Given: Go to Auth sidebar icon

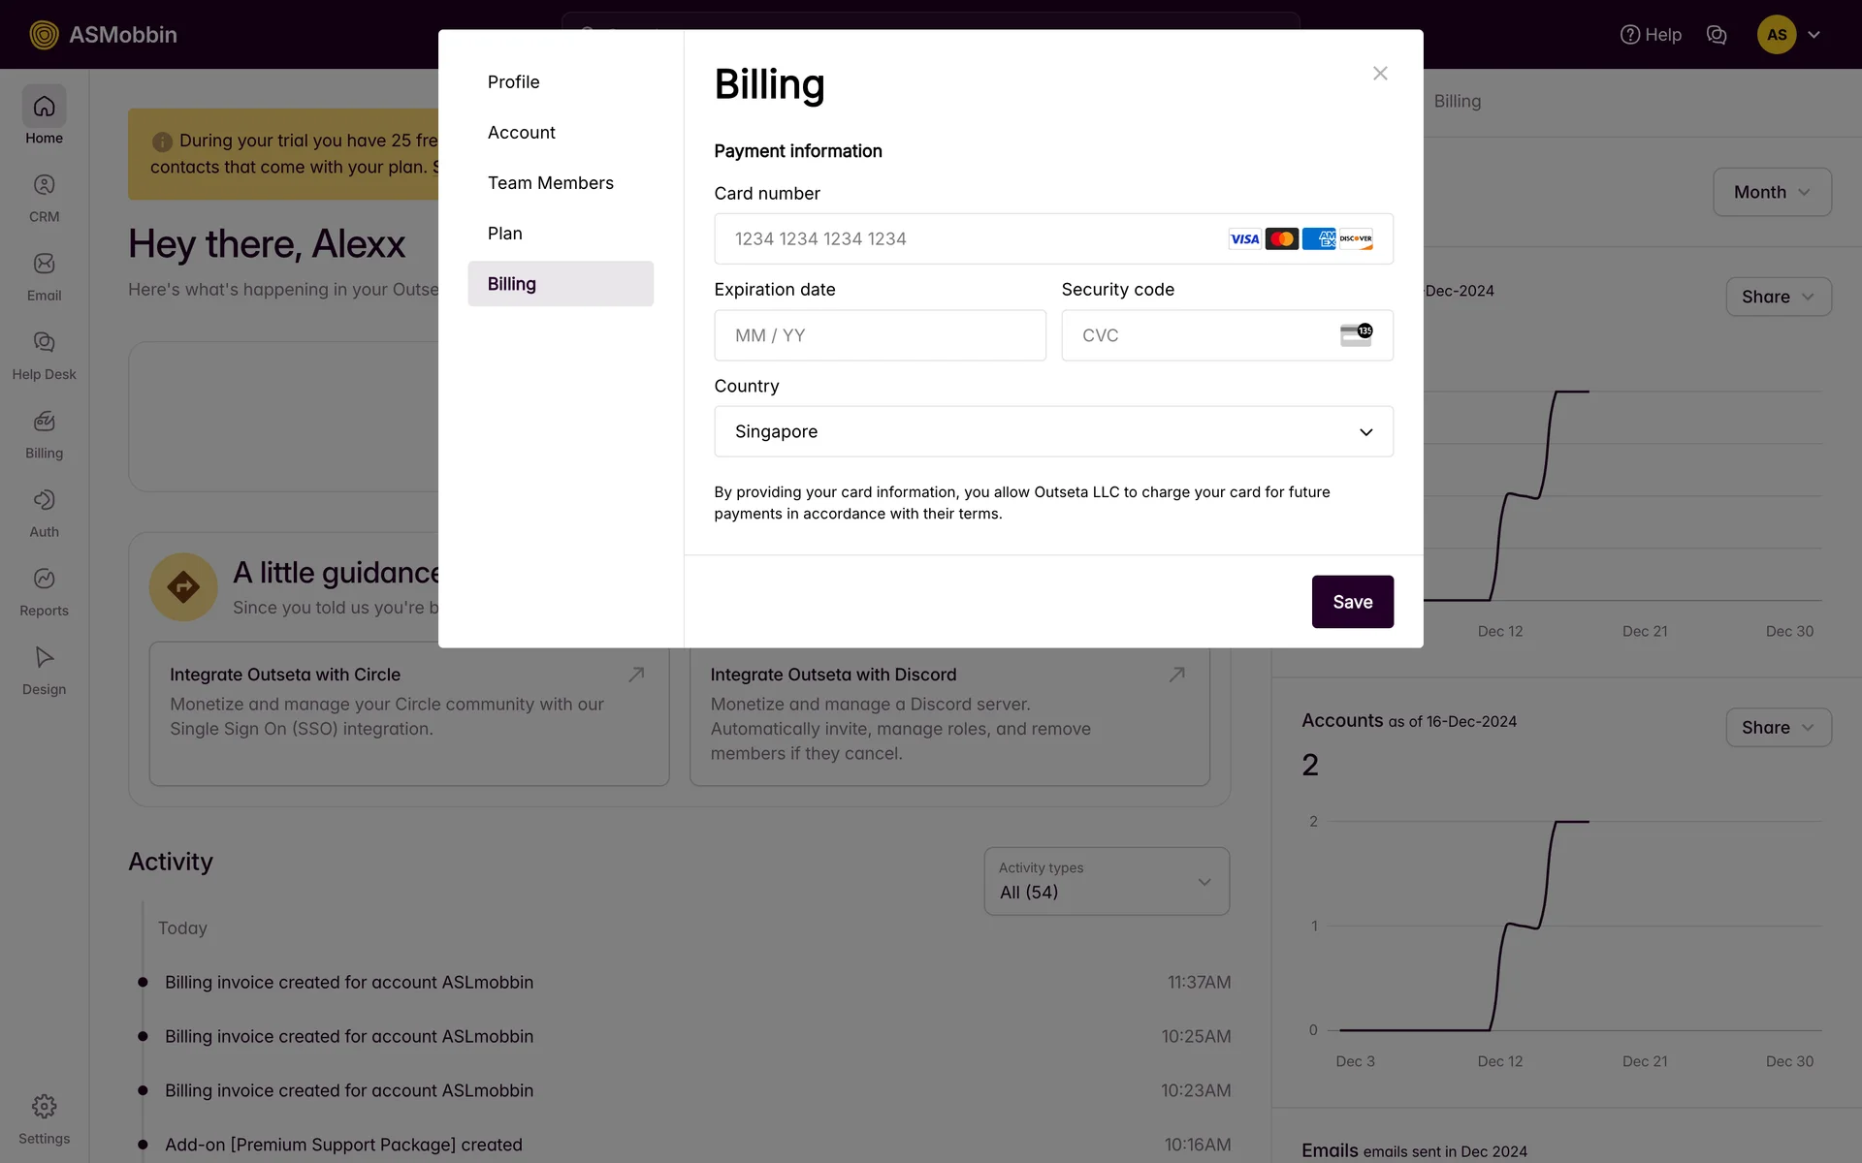Looking at the screenshot, I should (44, 513).
